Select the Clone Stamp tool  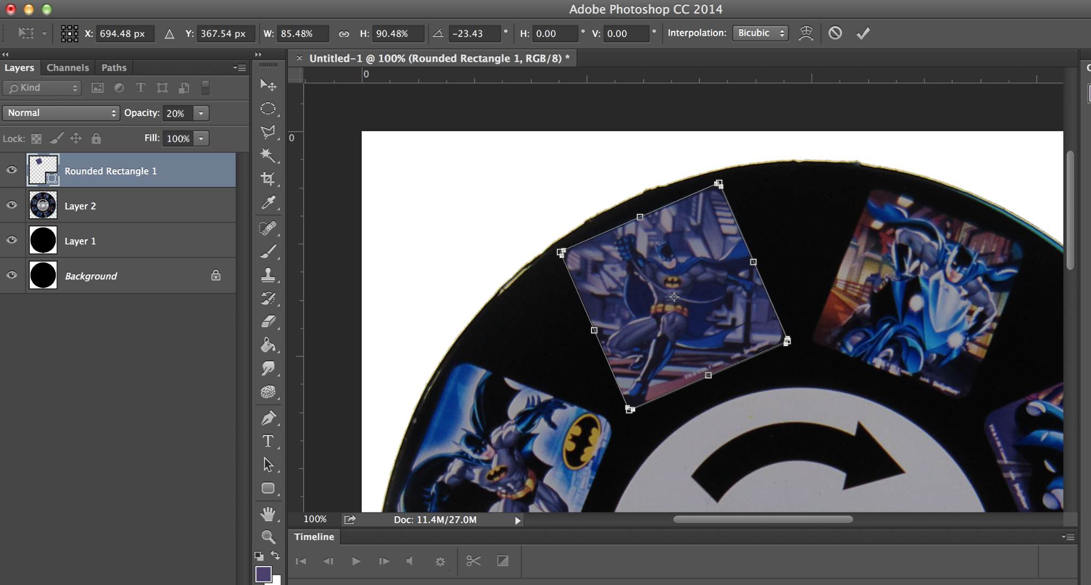[267, 275]
